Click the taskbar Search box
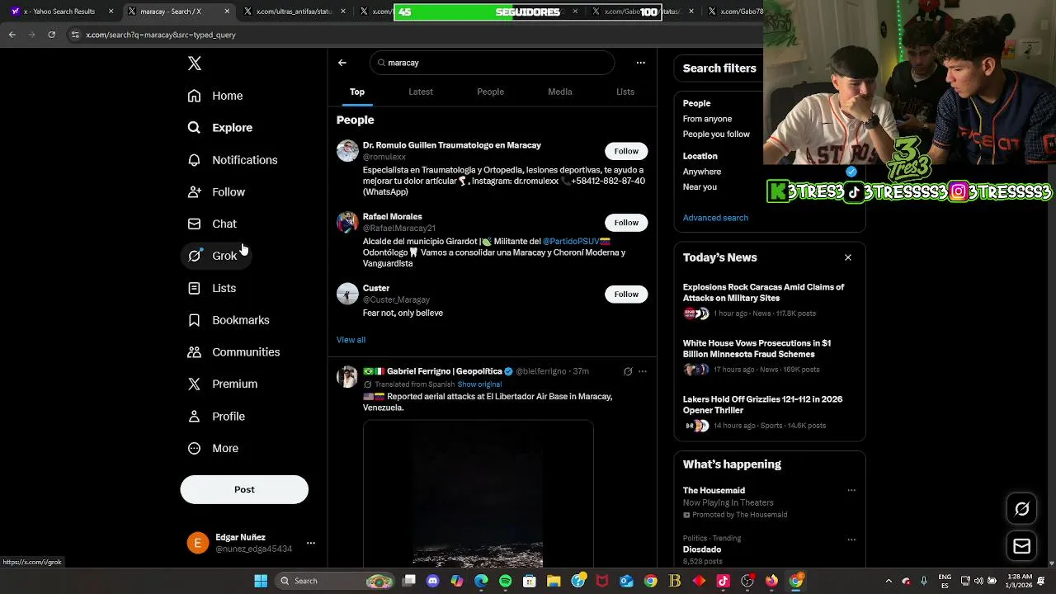This screenshot has width=1056, height=594. pos(334,581)
